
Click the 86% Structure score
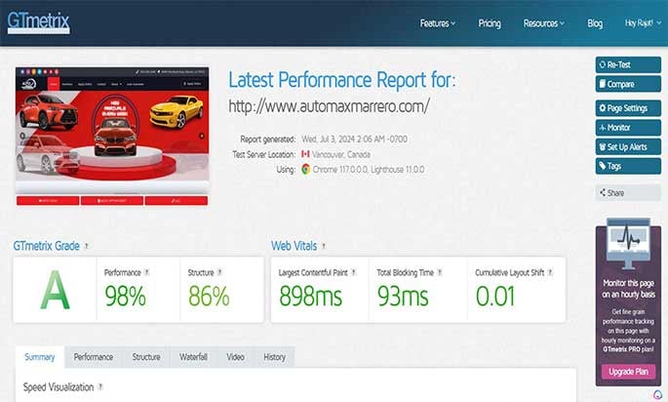tap(209, 297)
